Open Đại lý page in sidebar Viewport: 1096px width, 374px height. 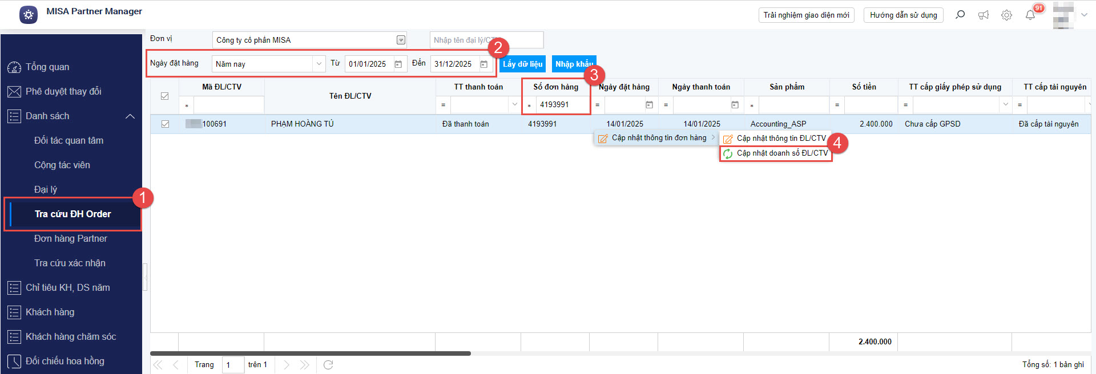[x=46, y=189]
